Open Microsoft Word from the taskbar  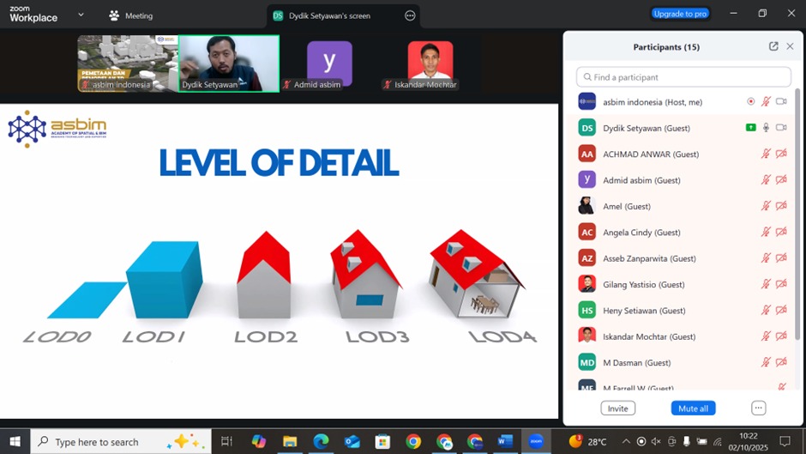504,441
